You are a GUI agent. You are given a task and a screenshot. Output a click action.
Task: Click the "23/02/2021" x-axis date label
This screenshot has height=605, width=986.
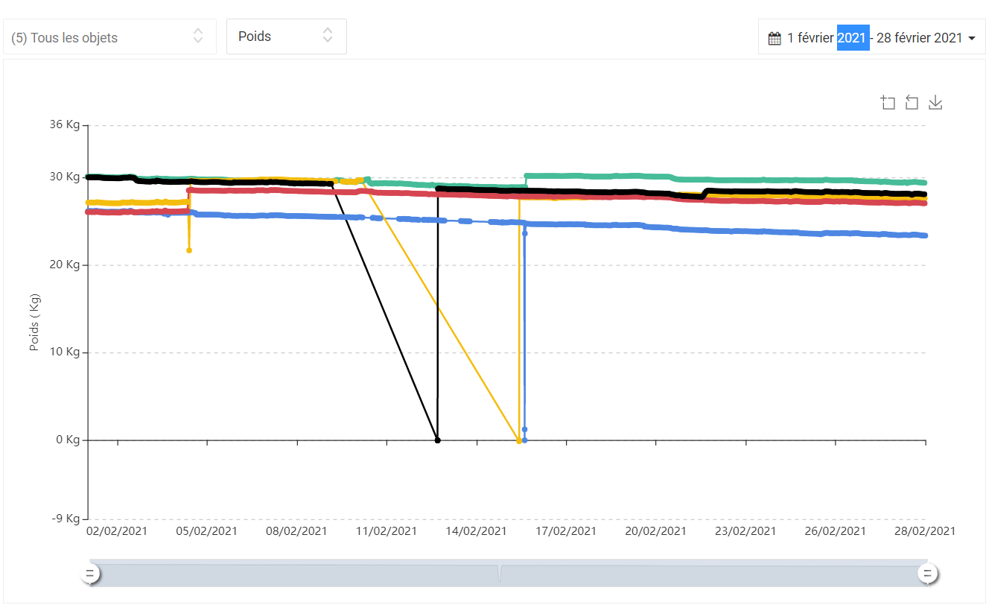[x=745, y=531]
